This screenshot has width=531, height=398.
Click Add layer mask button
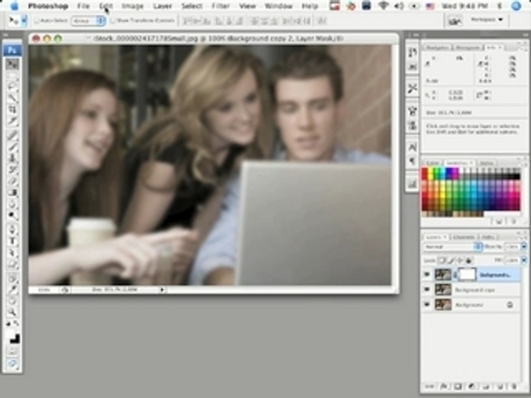[x=458, y=386]
